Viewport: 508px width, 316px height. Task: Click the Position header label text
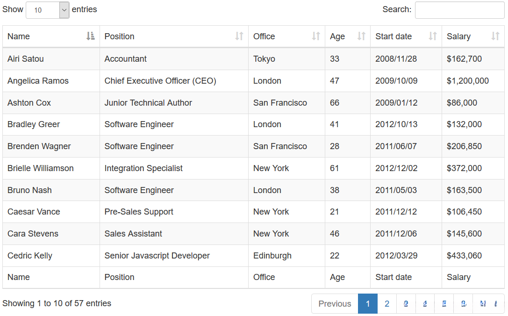pos(119,36)
